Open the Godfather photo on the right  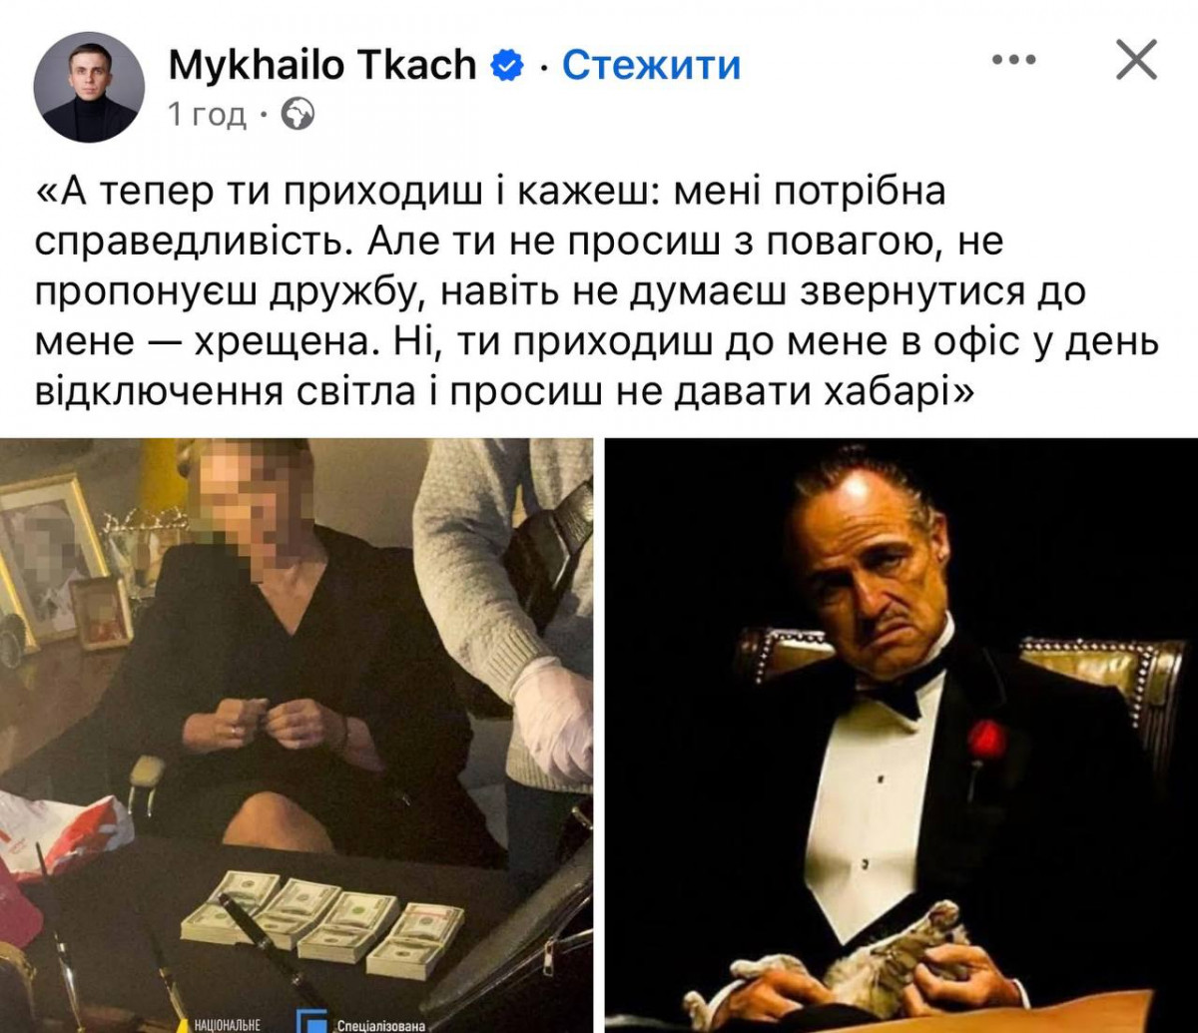[901, 736]
